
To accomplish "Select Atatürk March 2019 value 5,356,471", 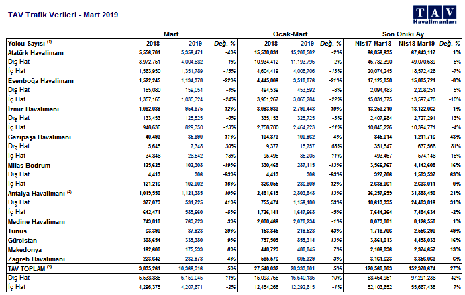I will click(x=192, y=52).
